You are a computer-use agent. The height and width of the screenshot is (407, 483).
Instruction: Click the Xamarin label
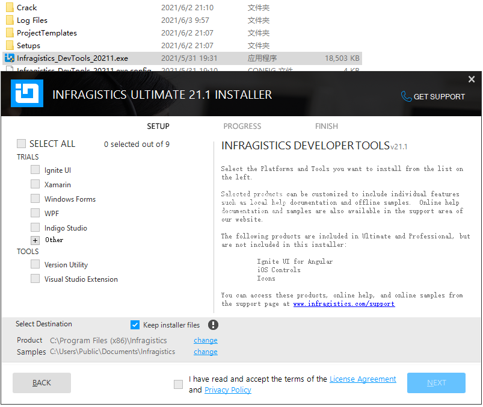pyautogui.click(x=58, y=184)
